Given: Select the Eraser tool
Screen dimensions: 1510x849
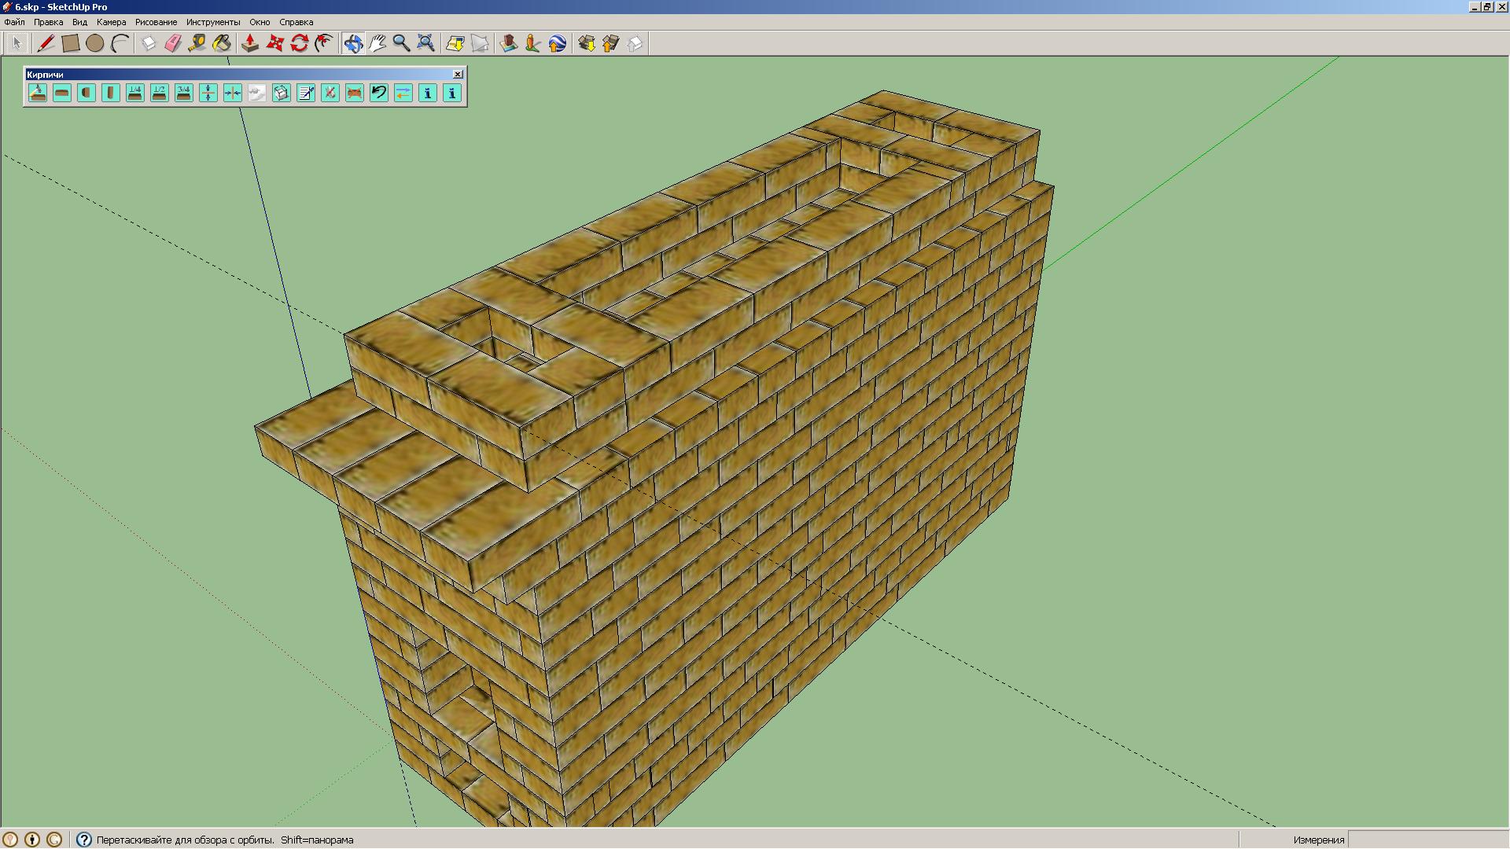Looking at the screenshot, I should [173, 43].
